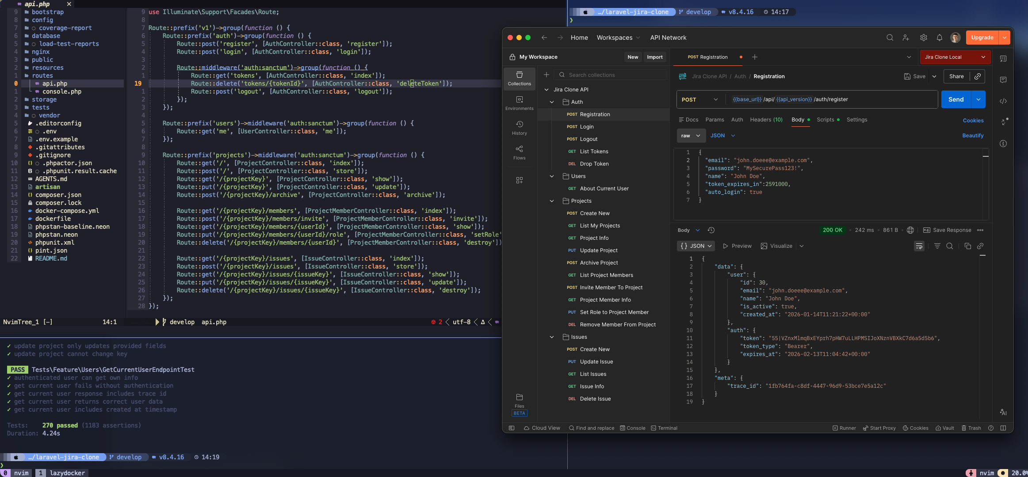Toggle the two-pane layout icon in status bar

point(1003,428)
